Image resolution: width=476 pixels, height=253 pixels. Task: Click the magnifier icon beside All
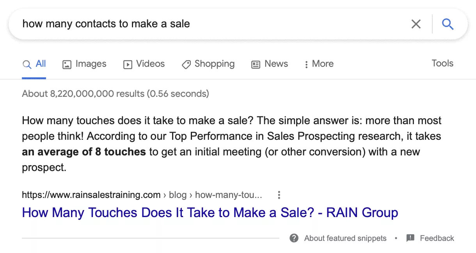(x=27, y=64)
